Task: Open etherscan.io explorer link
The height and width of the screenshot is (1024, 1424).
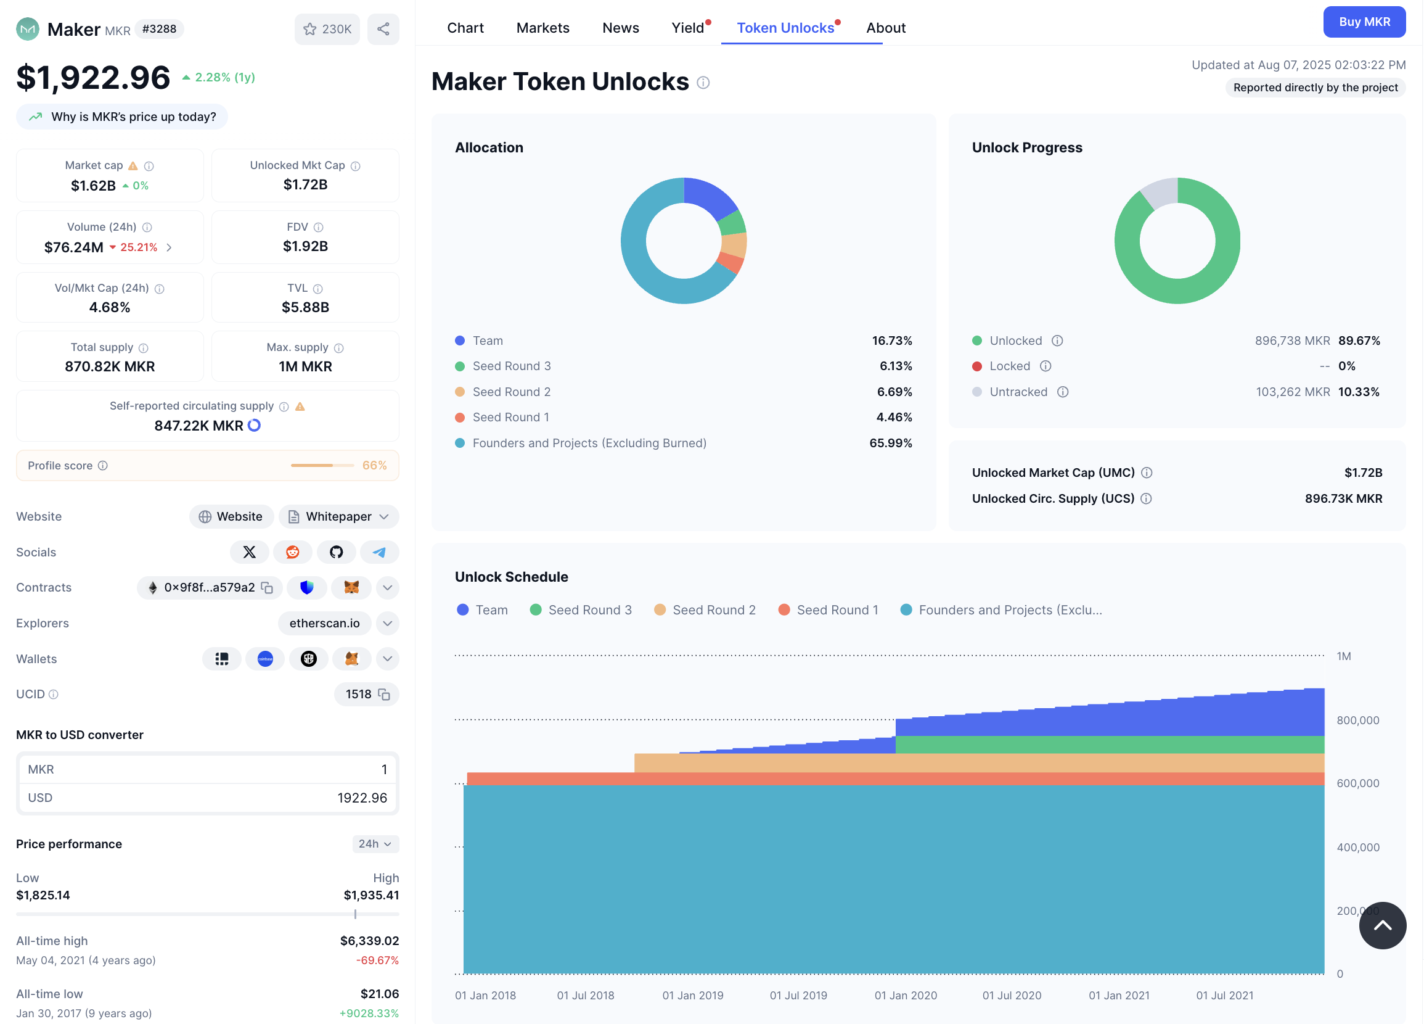Action: [325, 624]
